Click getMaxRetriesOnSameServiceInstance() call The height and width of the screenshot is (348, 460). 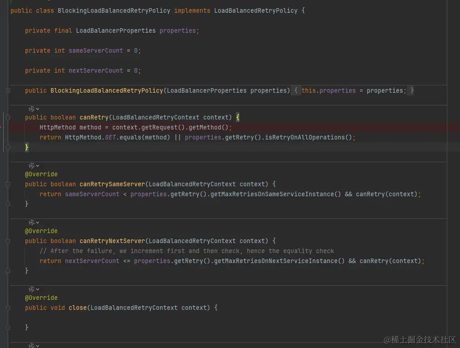coord(276,194)
